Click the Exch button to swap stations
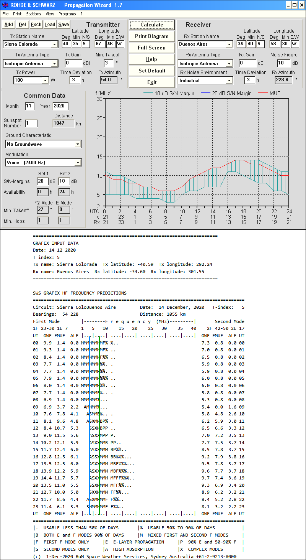 point(36,25)
